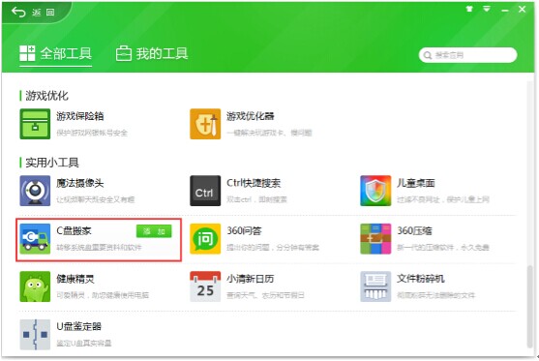Click the green 添加 button for C盘搬家
539x361 pixels.
[154, 231]
